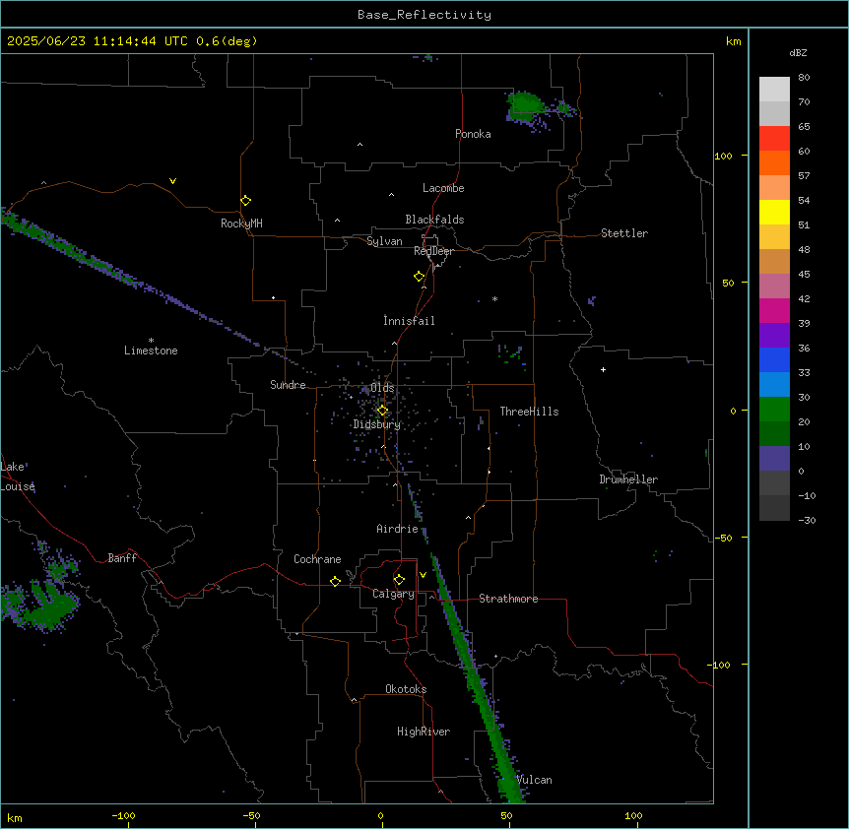Pick the bright green 30-20 dBZ swatch
849x829 pixels.
tap(774, 410)
